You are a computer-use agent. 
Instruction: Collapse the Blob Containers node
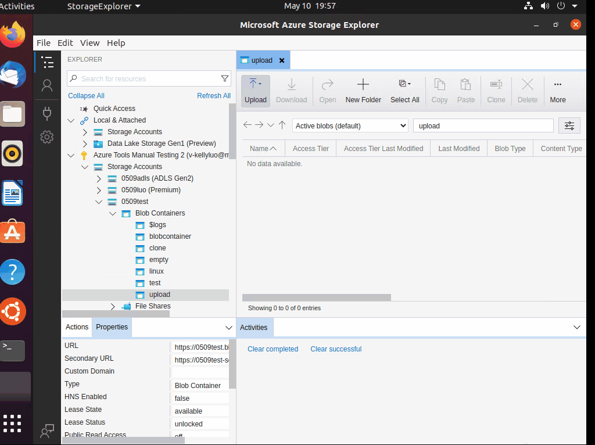[x=113, y=214]
